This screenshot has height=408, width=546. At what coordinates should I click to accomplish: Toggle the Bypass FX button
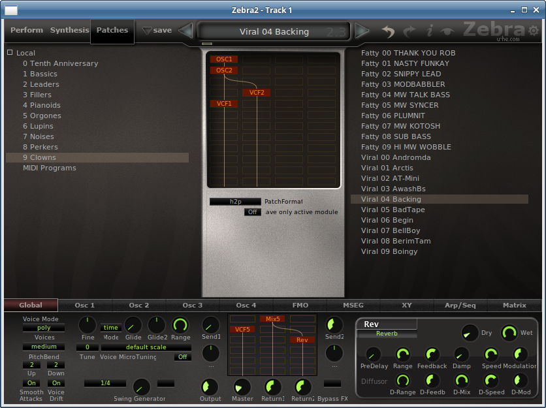click(x=332, y=383)
